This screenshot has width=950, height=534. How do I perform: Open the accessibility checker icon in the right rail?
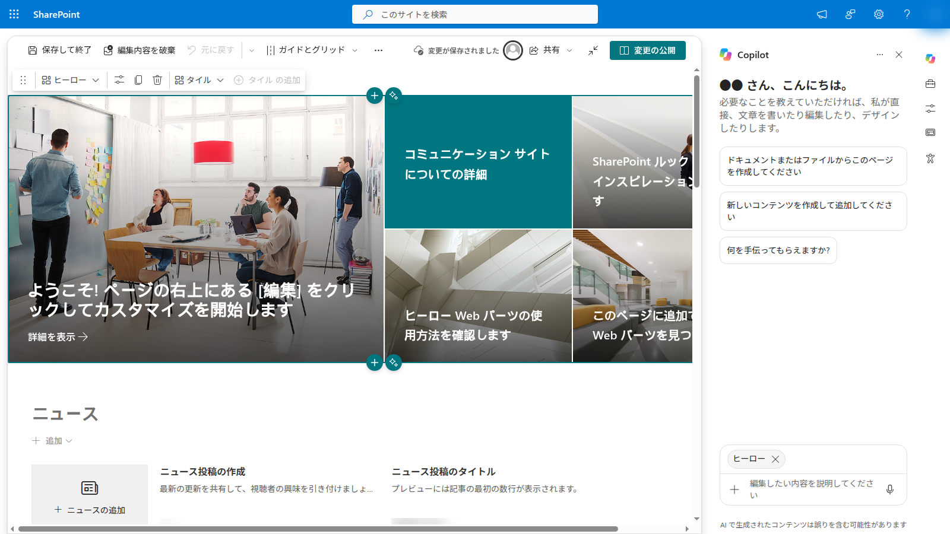pos(930,158)
